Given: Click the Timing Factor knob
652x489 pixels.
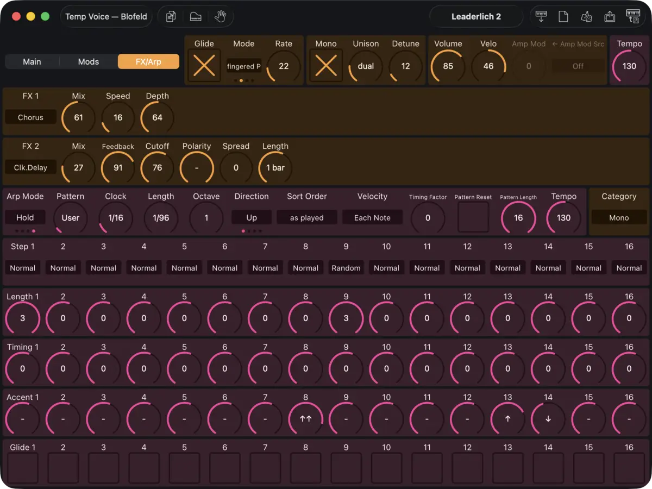Looking at the screenshot, I should [428, 218].
